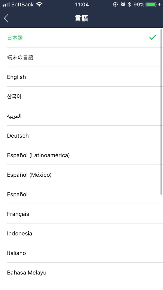
Task: Tap the 言語 page title
Action: [81, 18]
